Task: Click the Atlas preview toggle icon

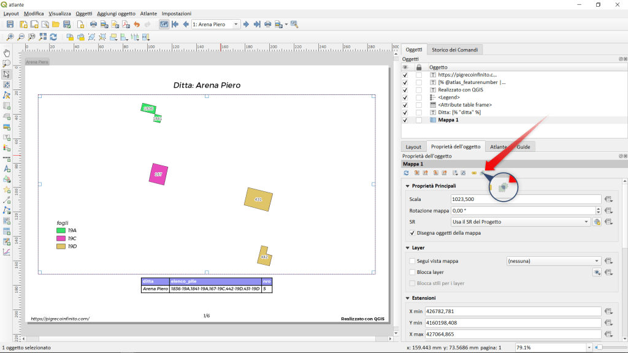Action: [164, 25]
